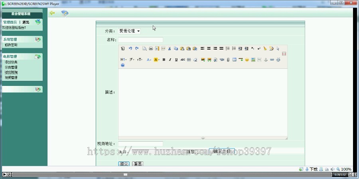Open the font family F dropdown

tap(132, 60)
